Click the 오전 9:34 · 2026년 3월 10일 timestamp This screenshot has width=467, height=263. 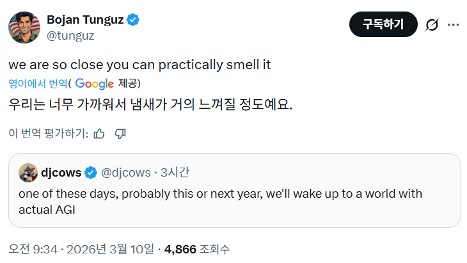click(81, 248)
